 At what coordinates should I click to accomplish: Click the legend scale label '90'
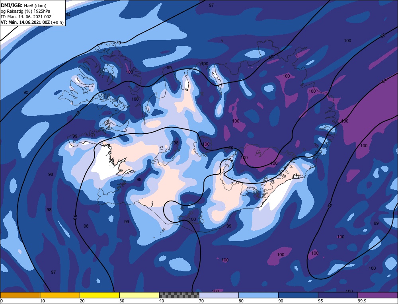coord(281,301)
